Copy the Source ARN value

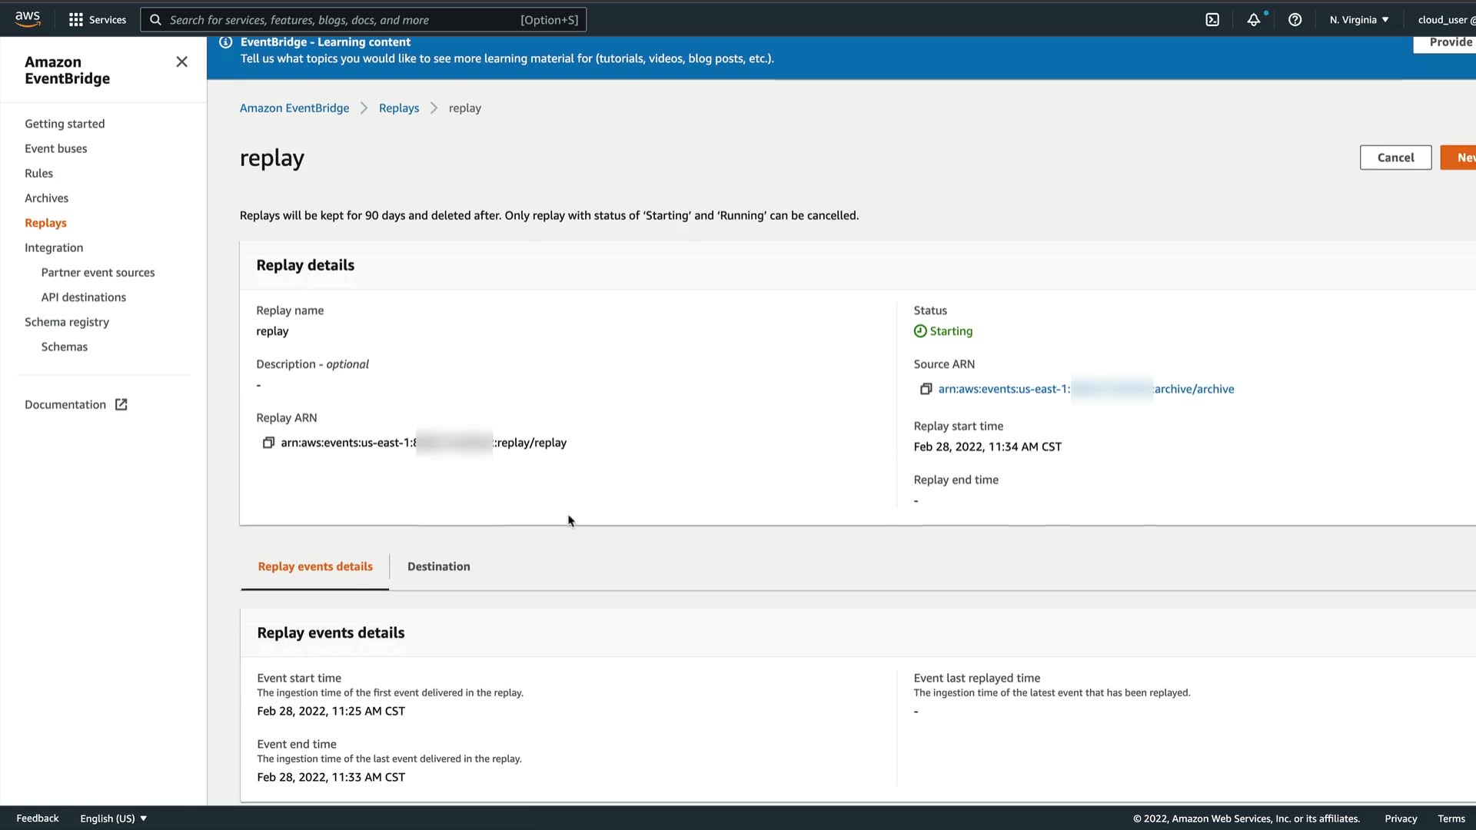click(926, 389)
